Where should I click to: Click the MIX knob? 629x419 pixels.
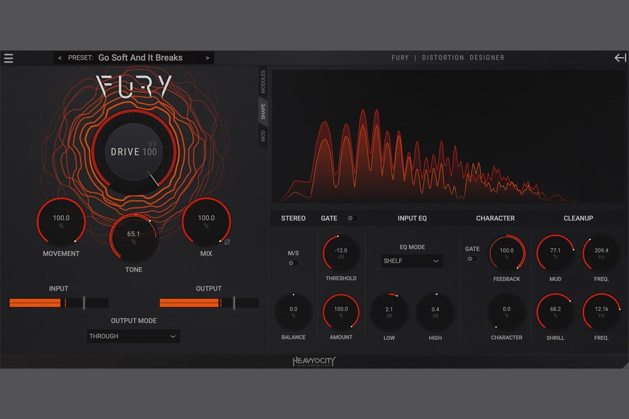coord(206,222)
